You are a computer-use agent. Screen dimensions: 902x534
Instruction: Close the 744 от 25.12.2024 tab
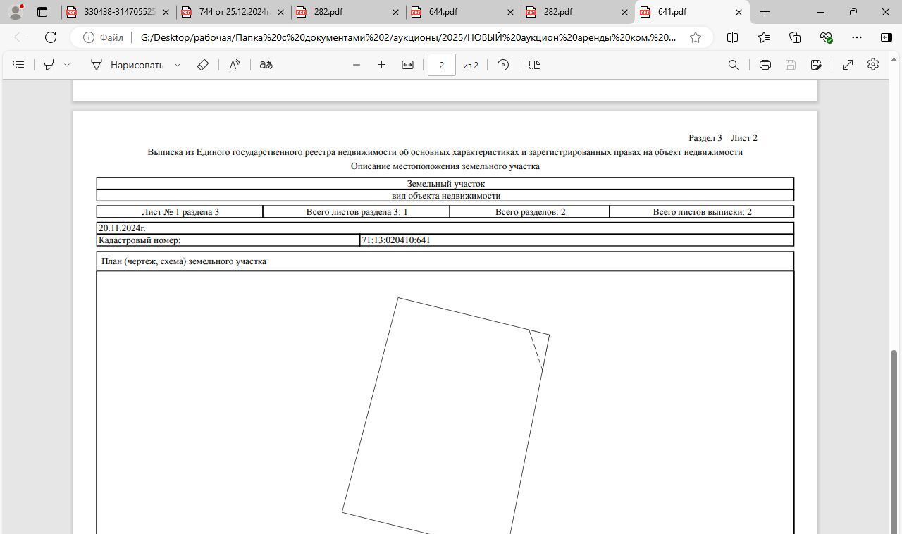pyautogui.click(x=280, y=12)
